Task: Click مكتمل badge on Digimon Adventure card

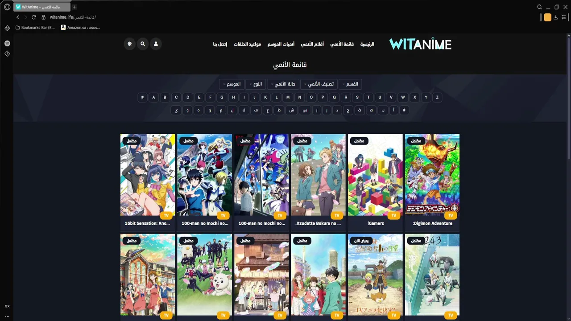Action: point(416,141)
